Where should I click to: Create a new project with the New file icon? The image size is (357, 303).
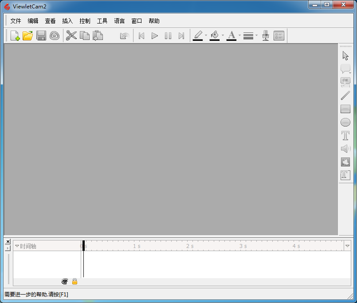[x=15, y=36]
